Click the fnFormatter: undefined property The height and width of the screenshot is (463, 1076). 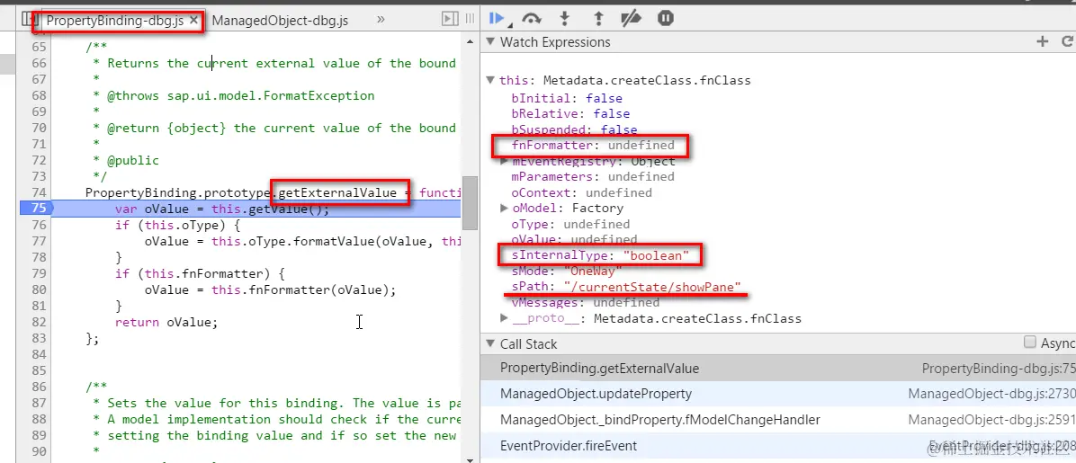[x=593, y=146]
